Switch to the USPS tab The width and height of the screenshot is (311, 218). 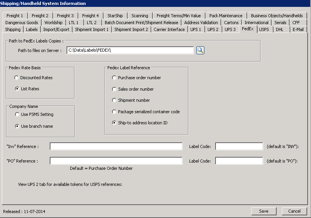264,29
